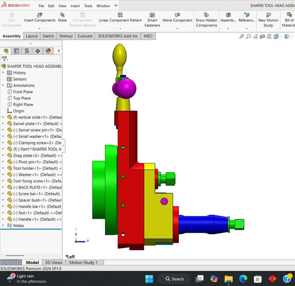Expand the Annotations tree node
The width and height of the screenshot is (295, 286).
[x=3, y=85]
